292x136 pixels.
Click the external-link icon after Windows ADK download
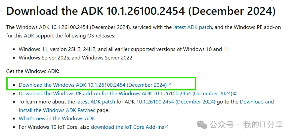coord(170,85)
